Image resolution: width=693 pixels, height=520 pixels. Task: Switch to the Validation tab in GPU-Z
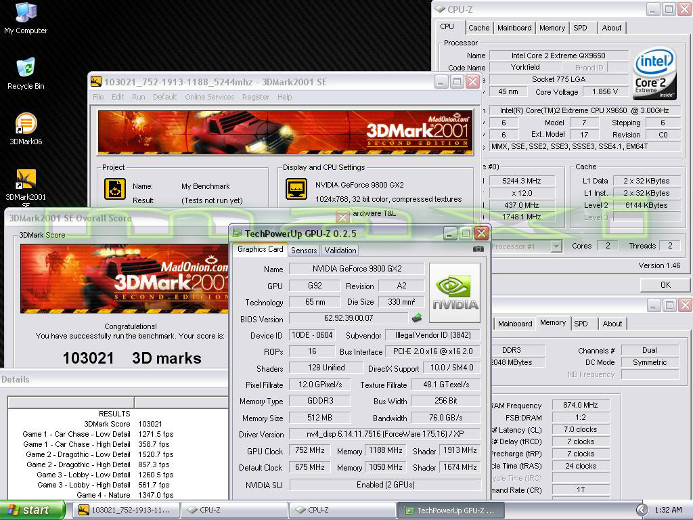(x=340, y=251)
